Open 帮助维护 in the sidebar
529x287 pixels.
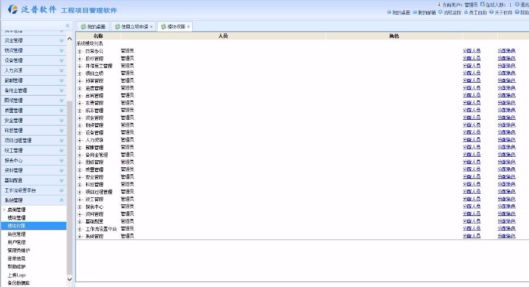coord(16,266)
